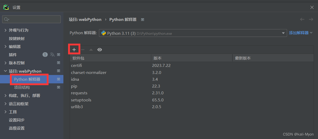This screenshot has height=139, width=318.
Task: Click the 添加解释器 link
Action: 299,33
